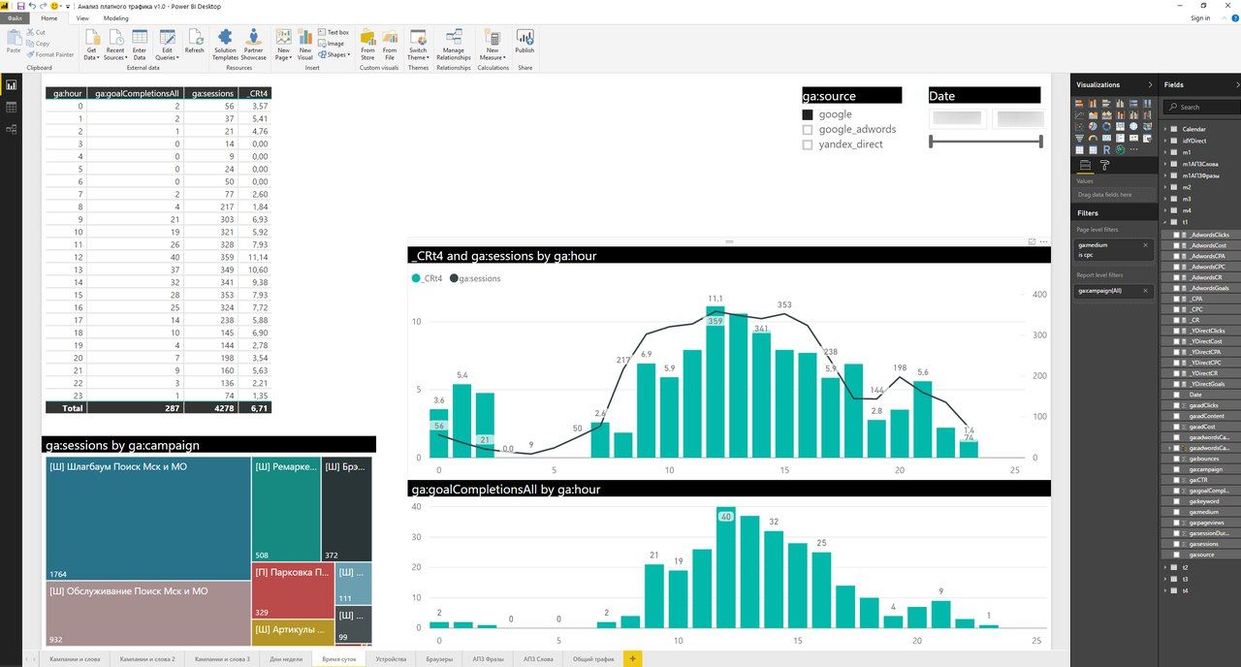Click the _CRt4 legend color marker

(417, 278)
